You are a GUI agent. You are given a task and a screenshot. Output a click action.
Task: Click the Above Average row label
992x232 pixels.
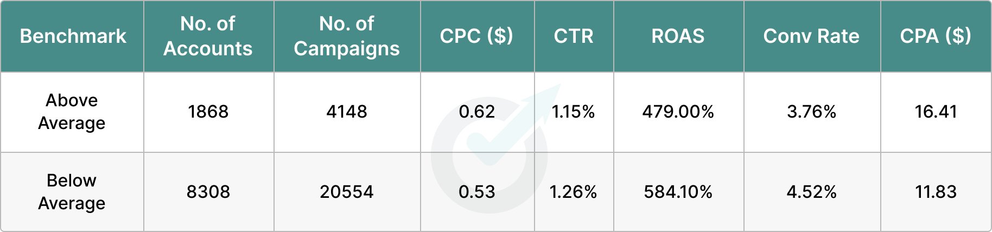(72, 112)
